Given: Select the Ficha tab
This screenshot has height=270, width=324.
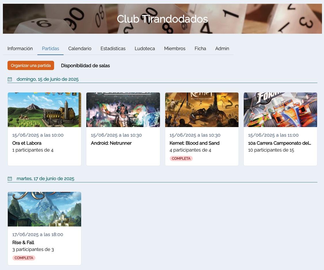Looking at the screenshot, I should 200,49.
